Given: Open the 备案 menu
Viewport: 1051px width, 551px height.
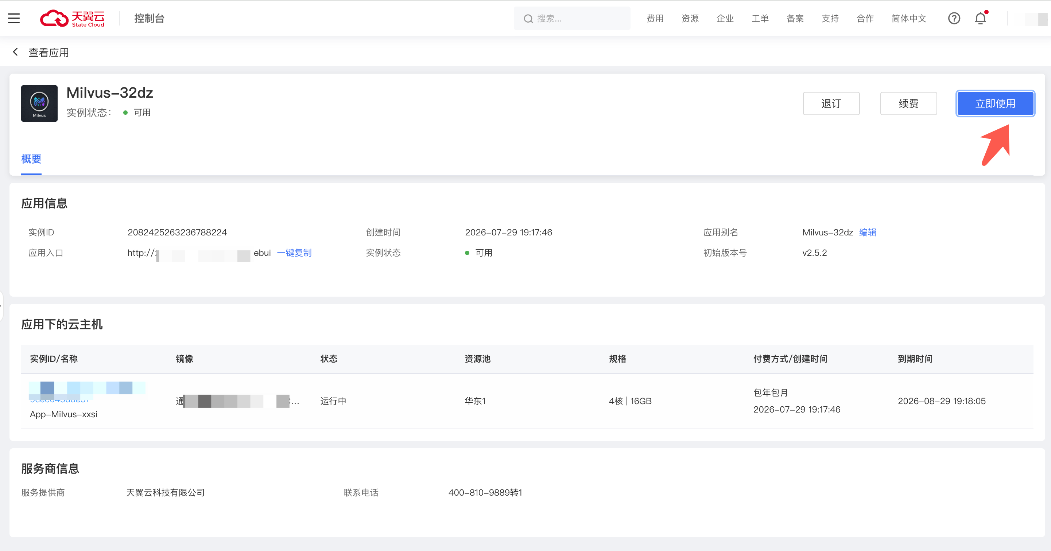Looking at the screenshot, I should point(795,18).
